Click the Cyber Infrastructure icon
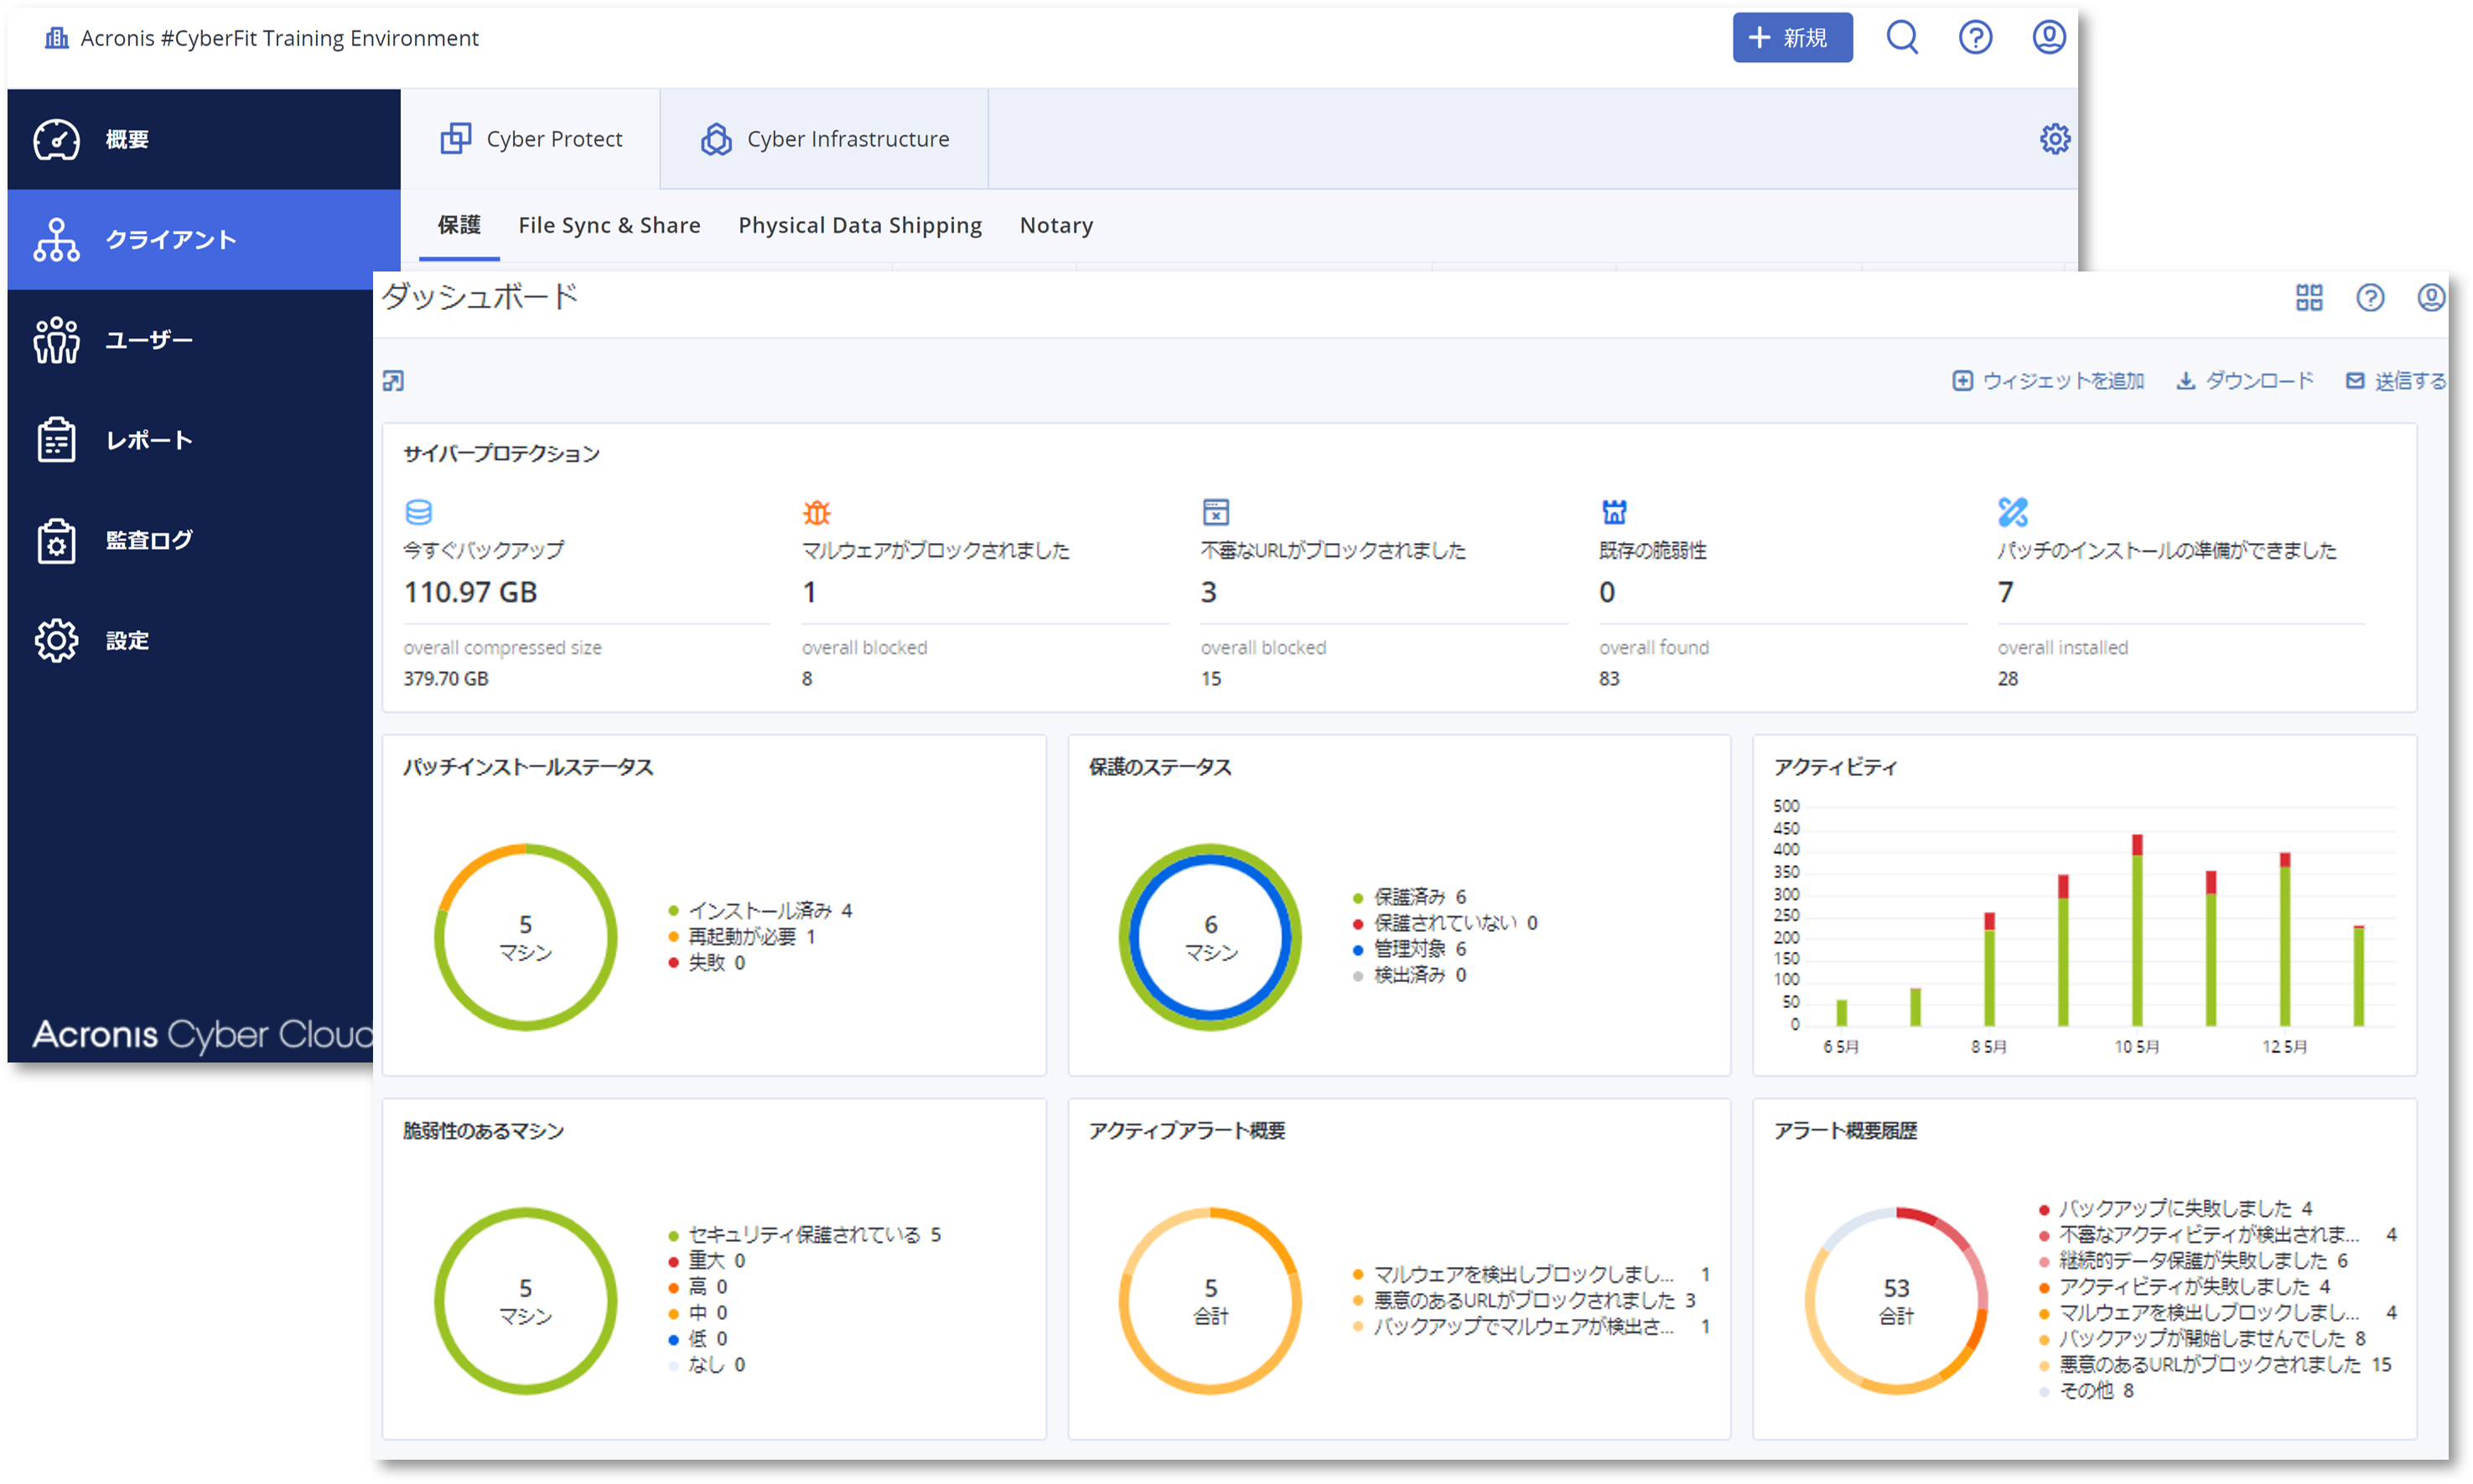Viewport: 2473px width, 1484px height. 716,139
